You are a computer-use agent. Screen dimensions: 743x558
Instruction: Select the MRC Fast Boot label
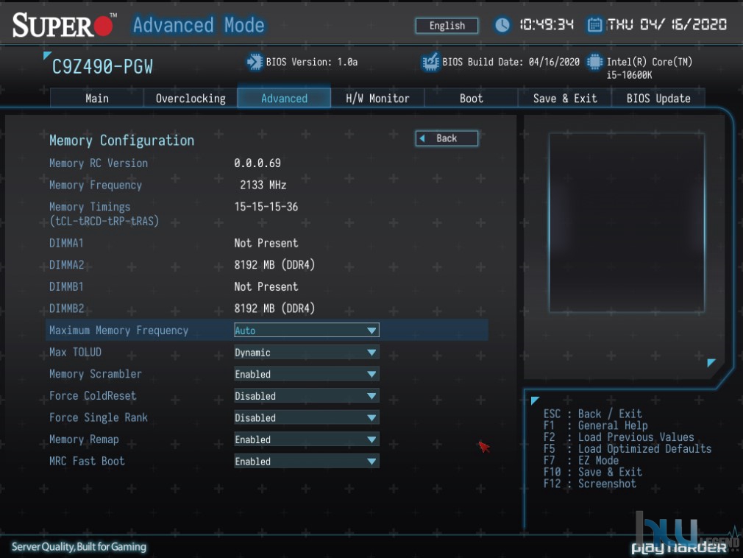tap(87, 462)
